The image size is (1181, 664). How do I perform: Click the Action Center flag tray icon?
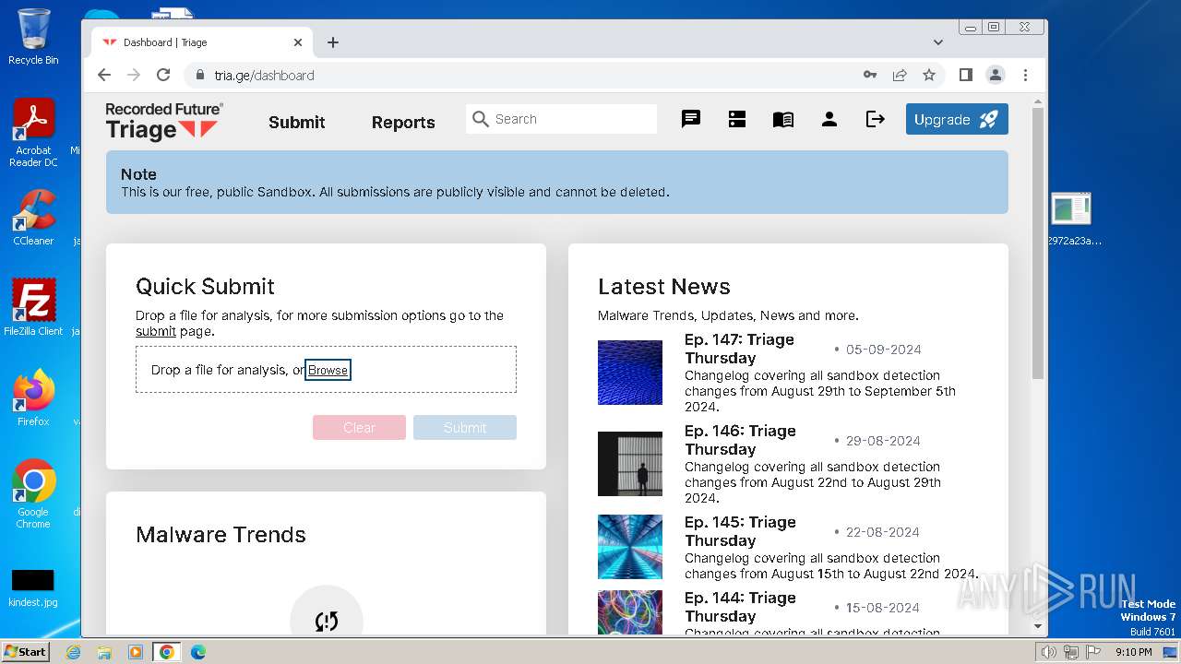click(1092, 652)
